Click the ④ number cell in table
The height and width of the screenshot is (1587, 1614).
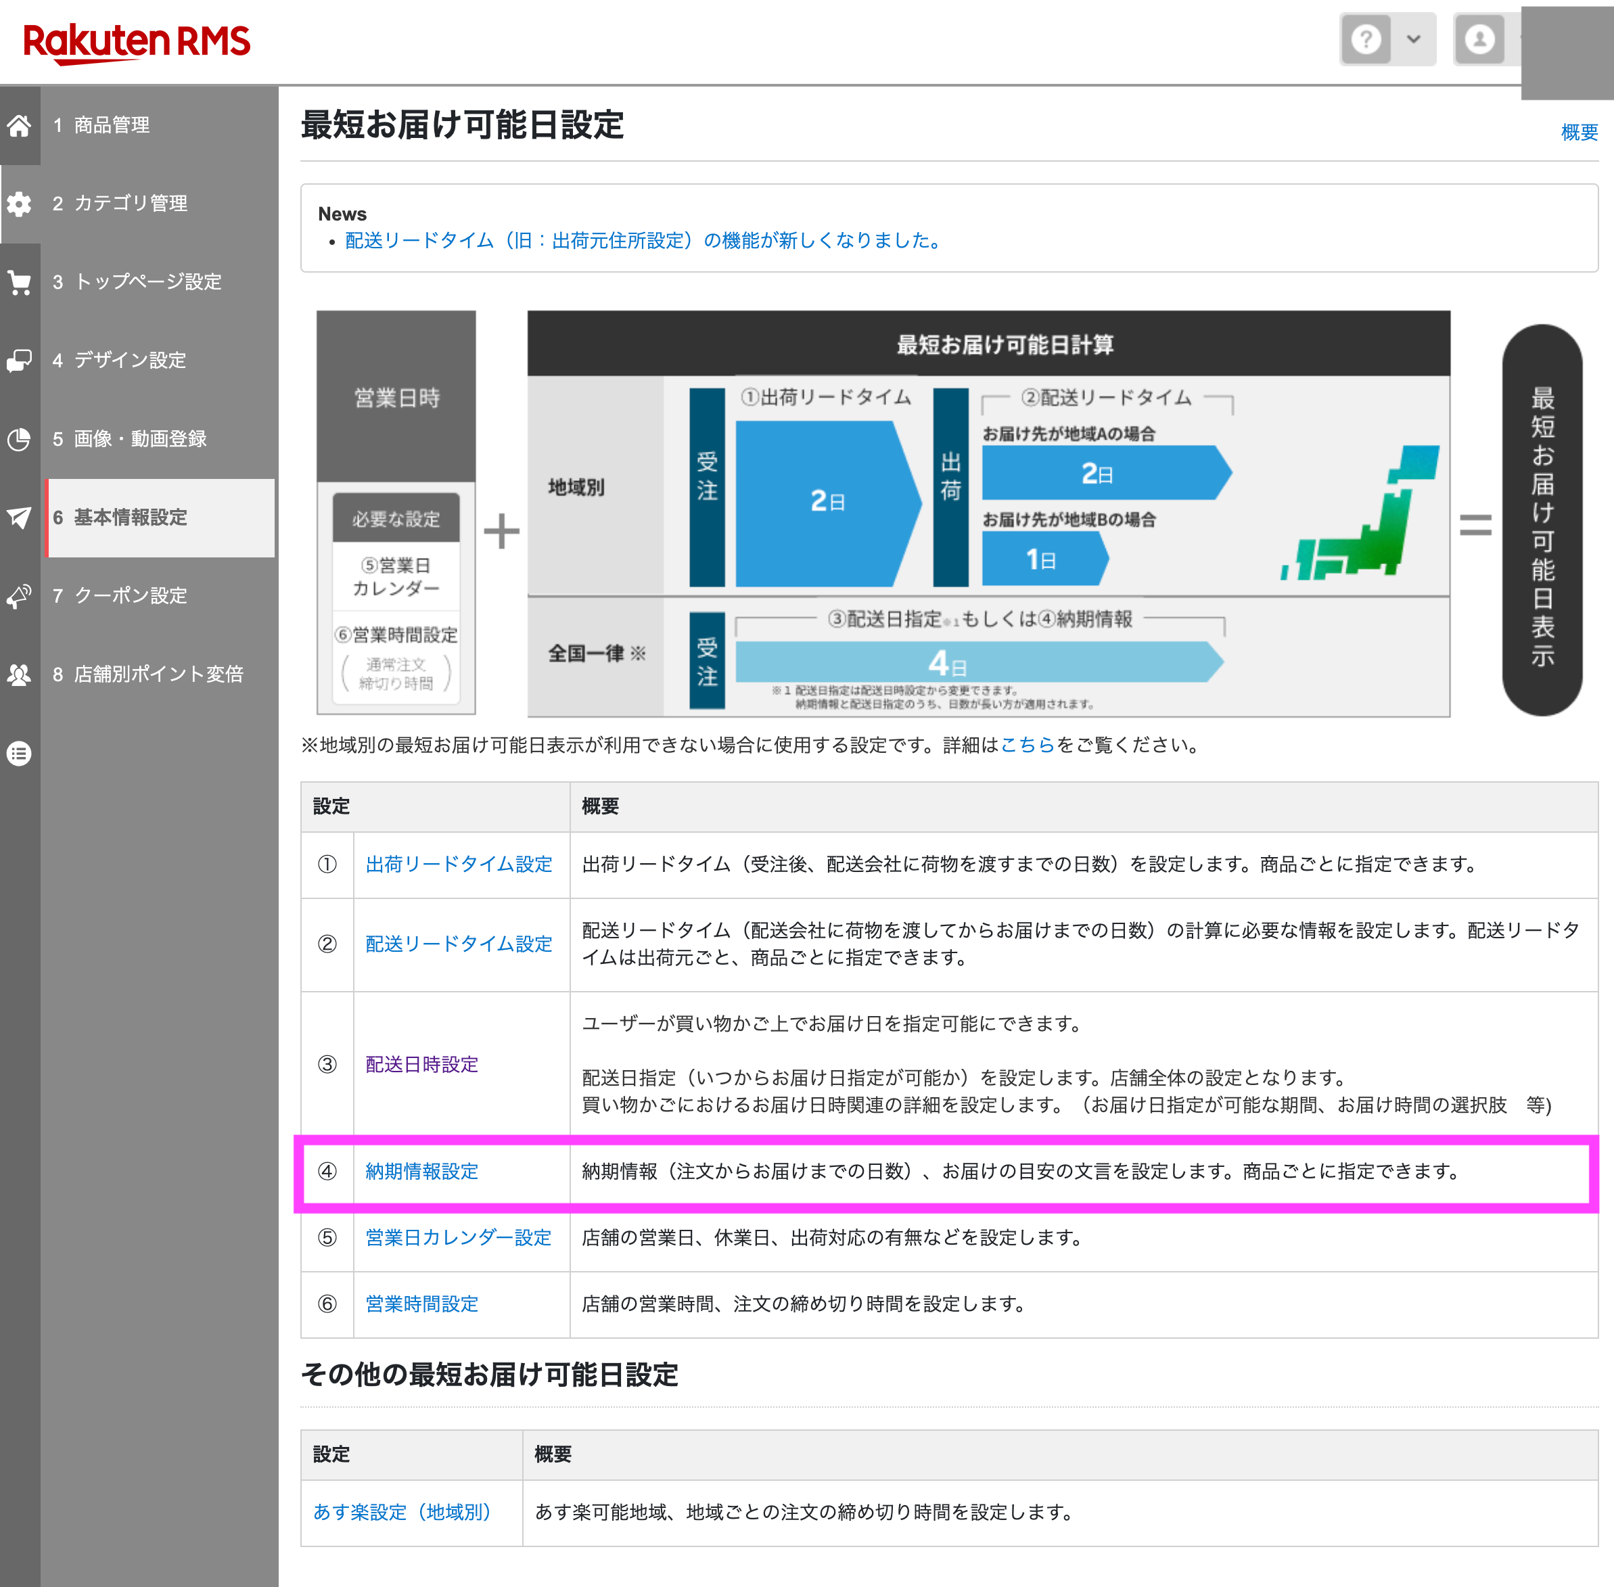(x=327, y=1171)
